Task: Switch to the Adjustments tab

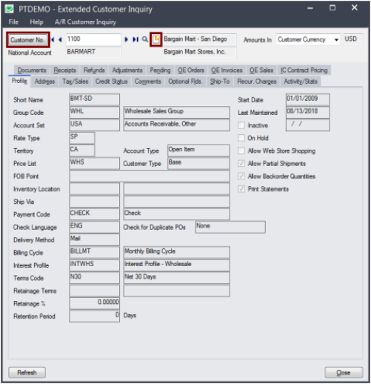Action: (127, 70)
